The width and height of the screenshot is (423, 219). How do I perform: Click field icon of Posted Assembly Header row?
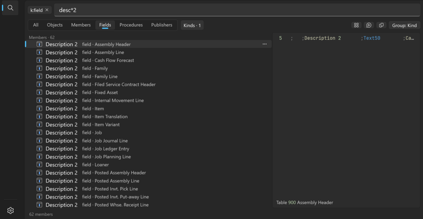coord(39,172)
